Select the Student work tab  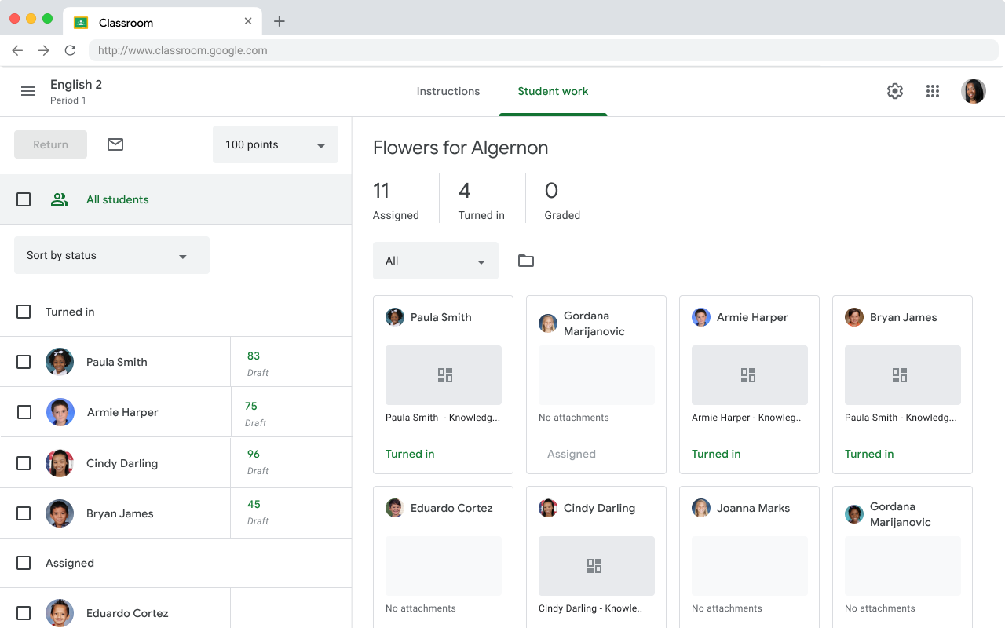[x=553, y=91]
